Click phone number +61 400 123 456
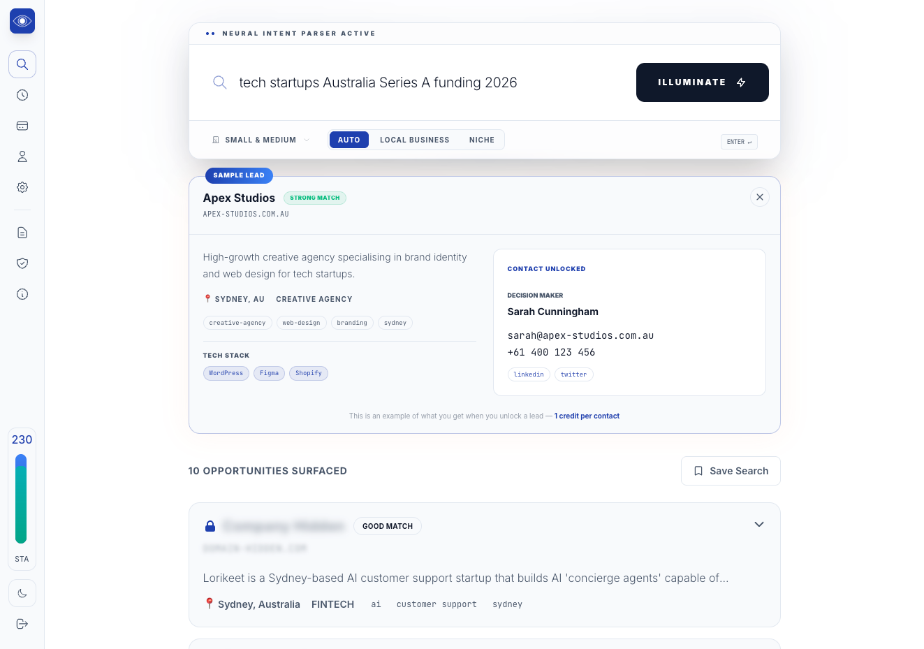The width and height of the screenshot is (924, 649). pos(551,352)
